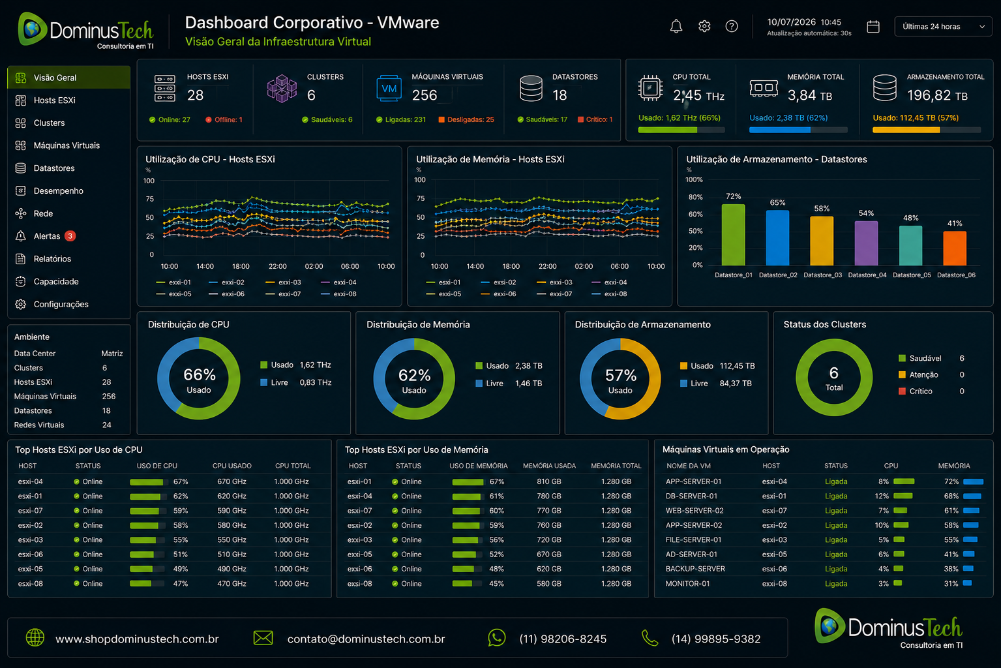Click the Datastore_01 green bar
The width and height of the screenshot is (1001, 668).
pos(733,235)
